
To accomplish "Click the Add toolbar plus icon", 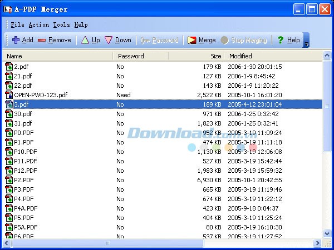I will [x=16, y=40].
